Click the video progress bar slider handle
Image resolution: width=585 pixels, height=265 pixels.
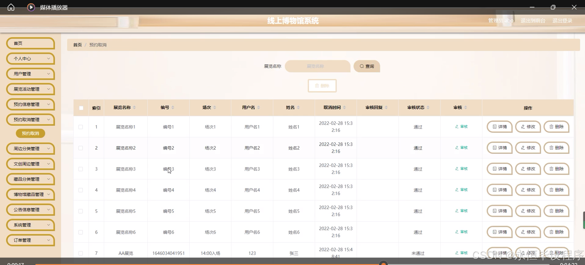pos(384,263)
